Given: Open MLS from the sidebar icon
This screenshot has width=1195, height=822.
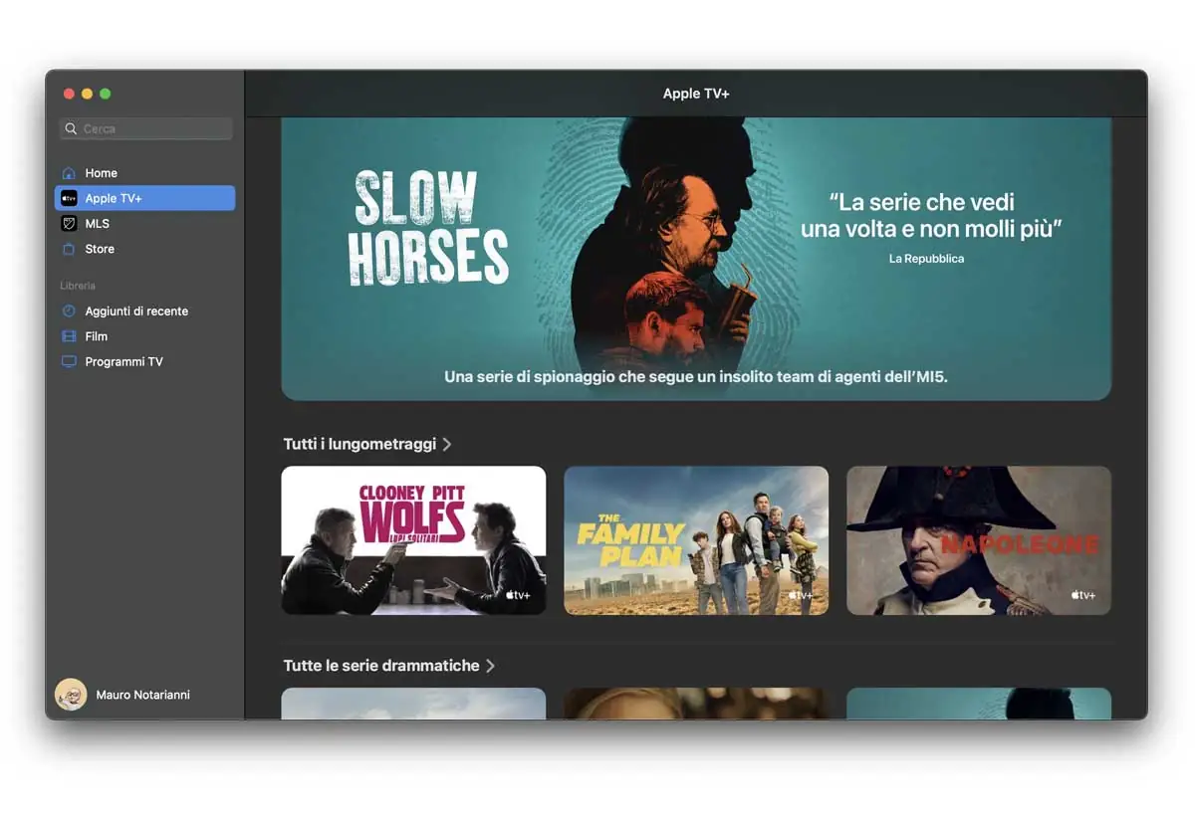Looking at the screenshot, I should tap(69, 223).
